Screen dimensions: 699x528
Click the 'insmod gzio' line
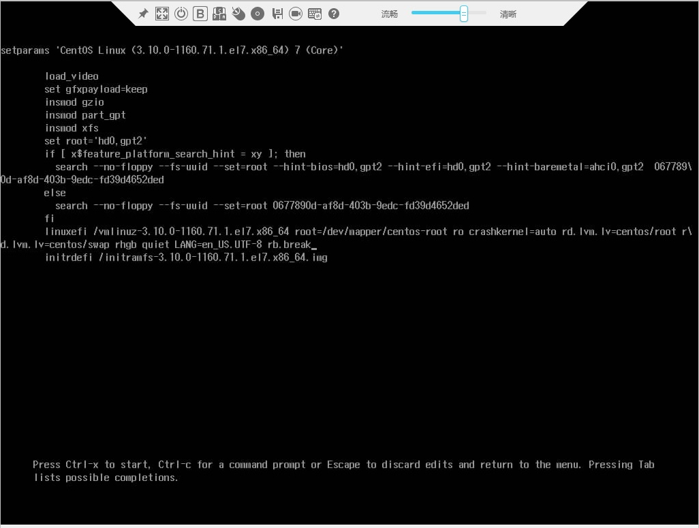tap(74, 102)
